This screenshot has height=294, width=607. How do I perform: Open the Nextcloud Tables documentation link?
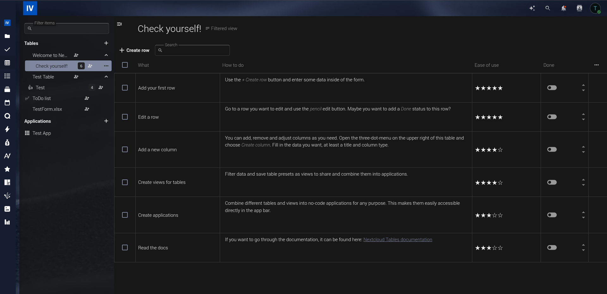click(x=397, y=240)
